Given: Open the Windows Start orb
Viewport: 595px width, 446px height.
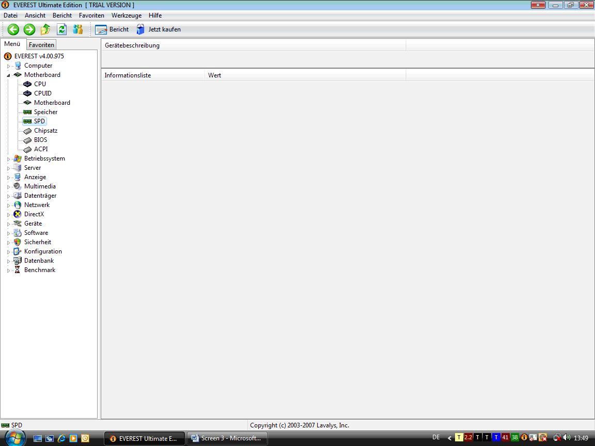Looking at the screenshot, I should click(15, 438).
